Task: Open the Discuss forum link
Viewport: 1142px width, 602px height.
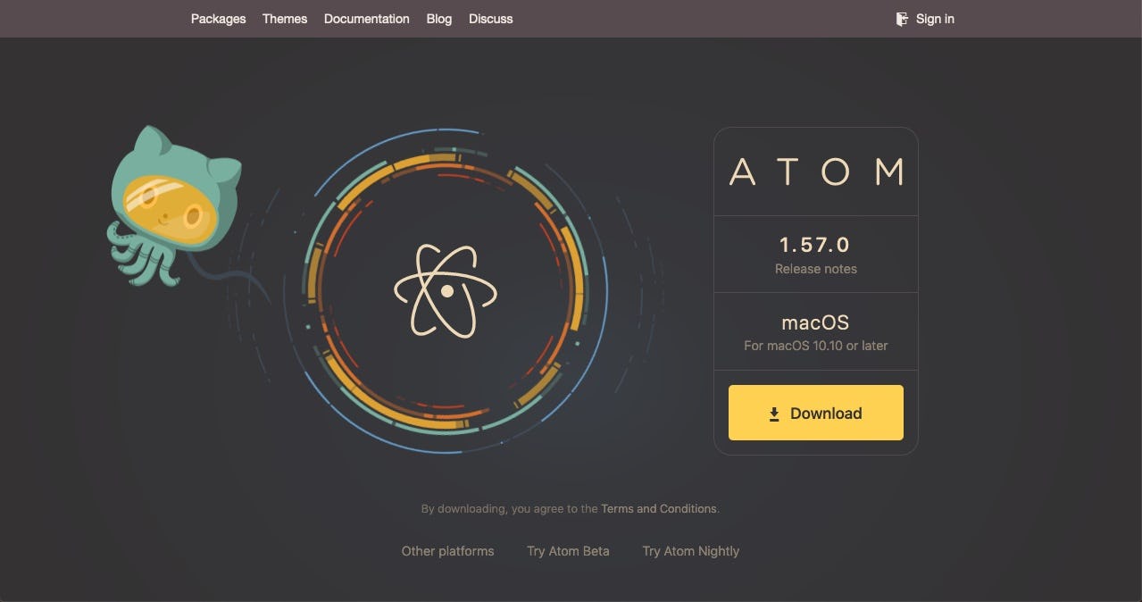Action: [x=490, y=18]
